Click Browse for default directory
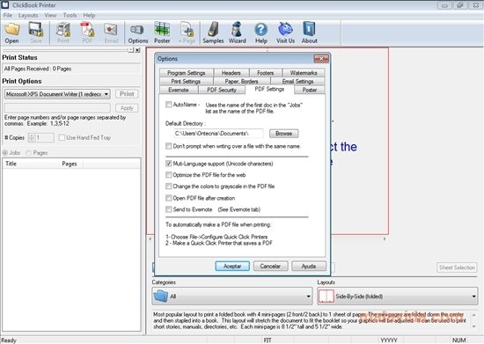Screen dimensions: 484x344 [283, 133]
